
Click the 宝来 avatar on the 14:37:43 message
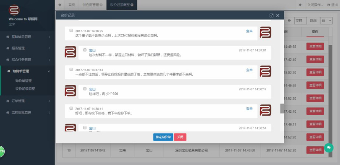pyautogui.click(x=266, y=71)
